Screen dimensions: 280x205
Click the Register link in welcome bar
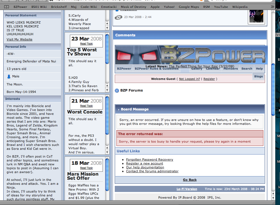coord(209,79)
